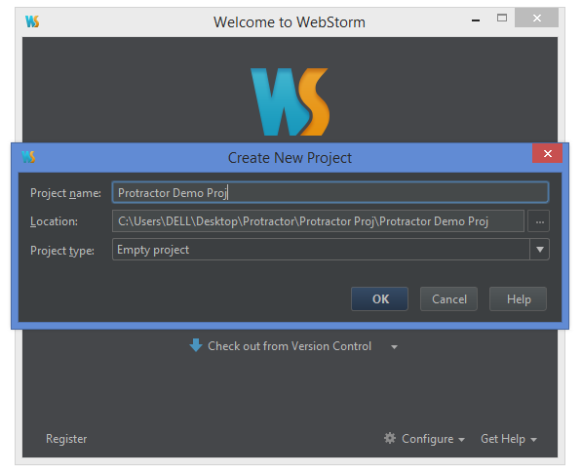Maximize the Welcome to WebStorm window
The width and height of the screenshot is (582, 475).
pyautogui.click(x=502, y=18)
